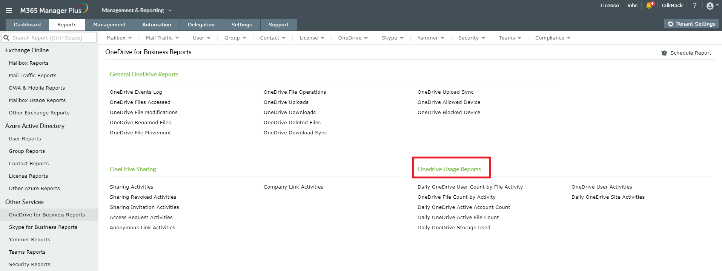
Task: Open Security Reports in sidebar
Action: [x=29, y=265]
